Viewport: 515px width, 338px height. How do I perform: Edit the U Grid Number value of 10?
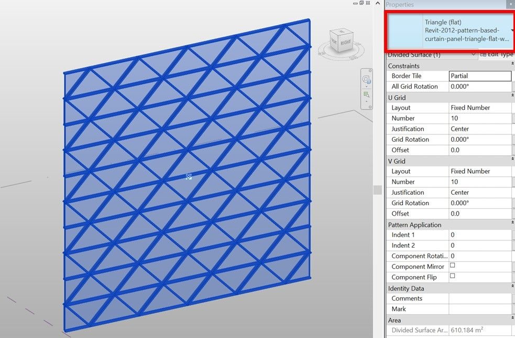point(479,118)
